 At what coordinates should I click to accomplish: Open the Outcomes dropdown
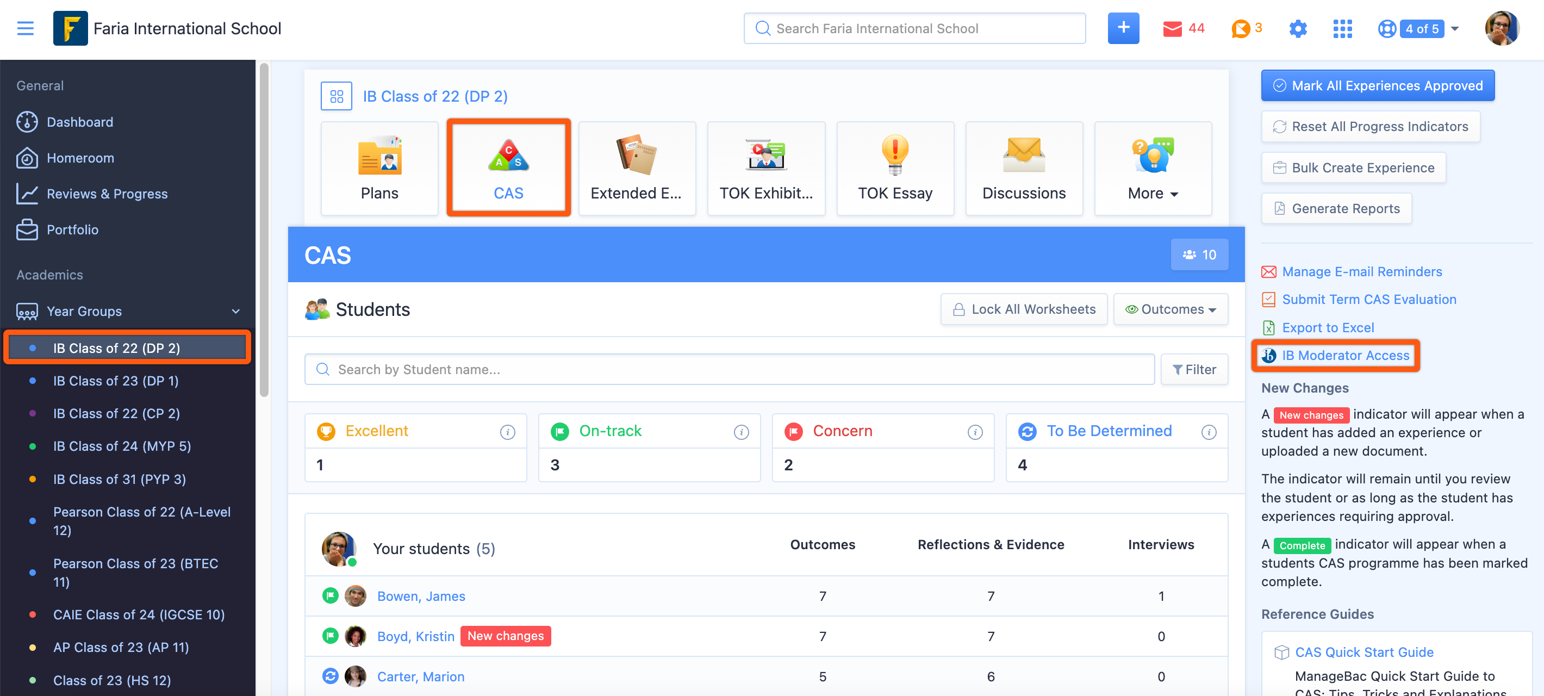click(1170, 309)
